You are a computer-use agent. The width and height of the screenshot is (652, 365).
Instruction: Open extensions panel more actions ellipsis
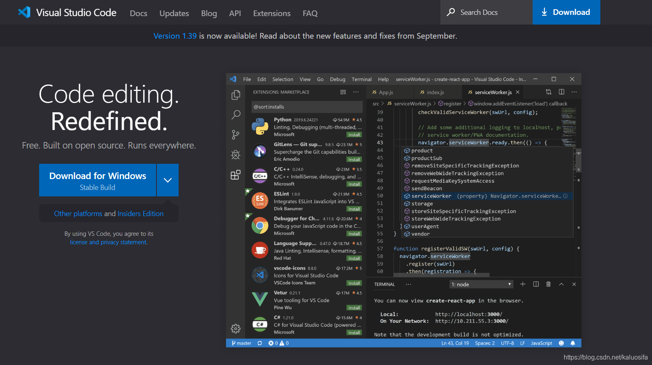[356, 92]
